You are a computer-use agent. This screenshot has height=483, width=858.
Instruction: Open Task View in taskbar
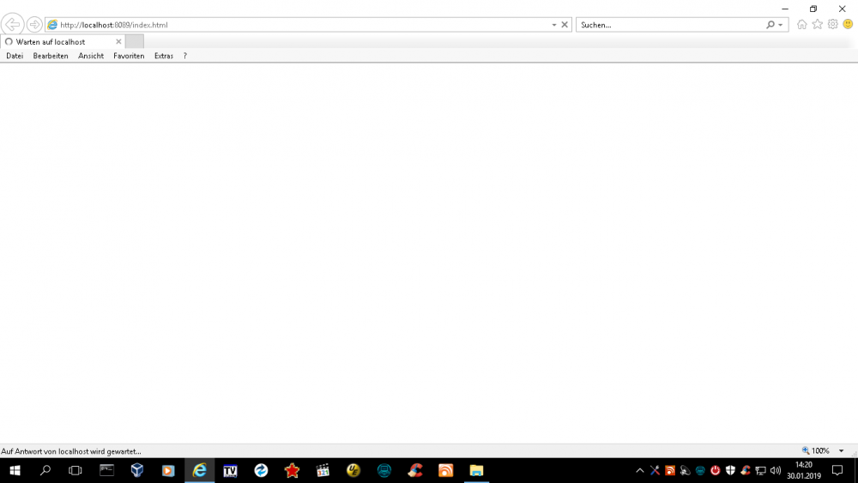click(x=75, y=470)
